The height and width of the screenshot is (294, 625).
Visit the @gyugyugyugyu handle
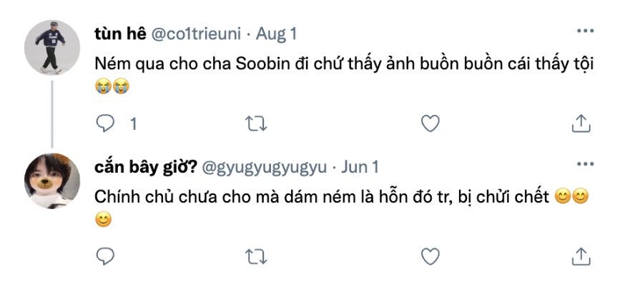coord(265,167)
